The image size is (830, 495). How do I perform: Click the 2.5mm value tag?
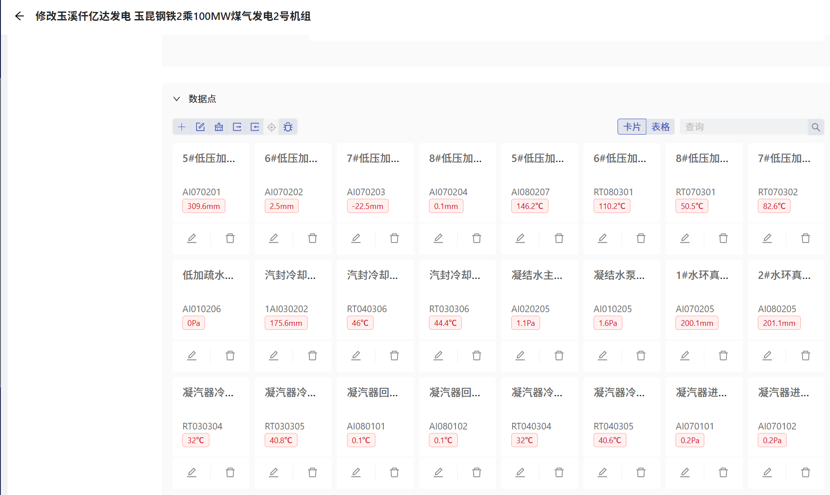282,206
